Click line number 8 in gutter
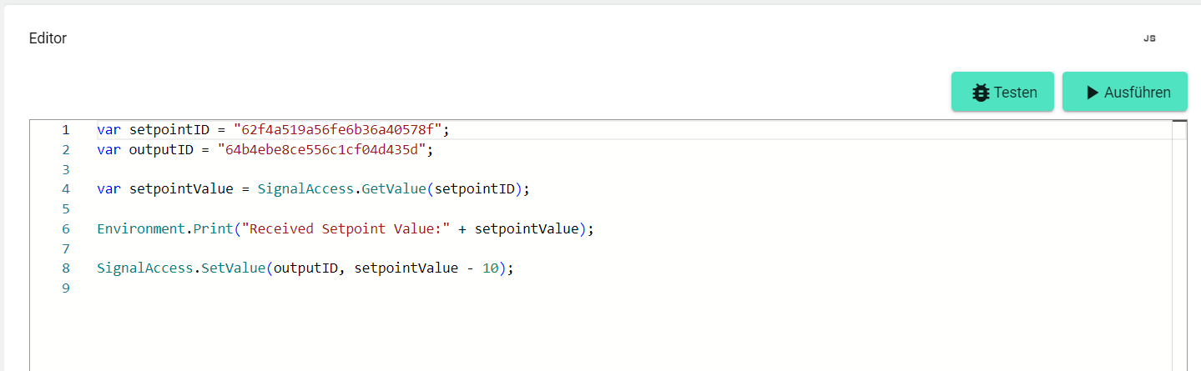 (65, 268)
